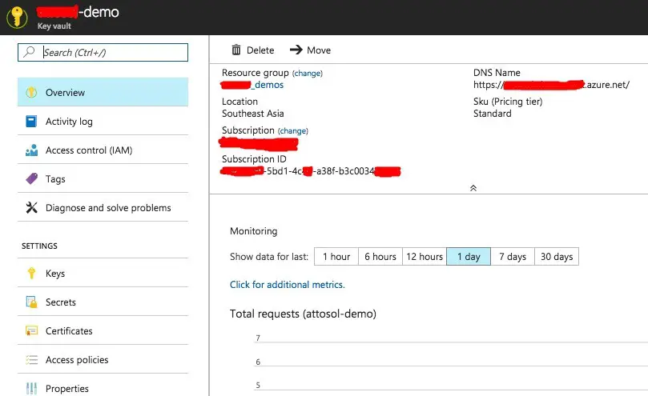This screenshot has height=396, width=648.
Task: Collapse essentials with double chevron
Action: coord(473,188)
